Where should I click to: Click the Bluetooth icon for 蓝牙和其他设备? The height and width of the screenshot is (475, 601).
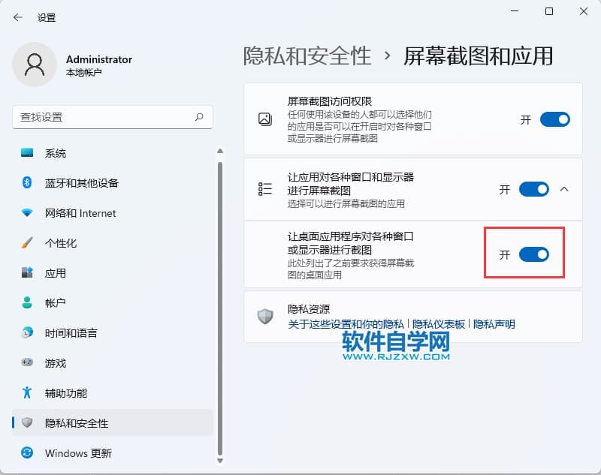[28, 183]
